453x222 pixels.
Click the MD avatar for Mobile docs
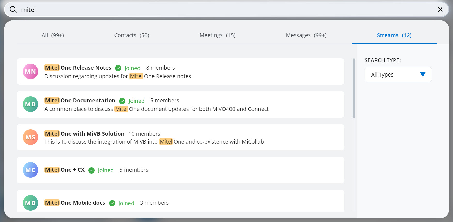tap(30, 203)
